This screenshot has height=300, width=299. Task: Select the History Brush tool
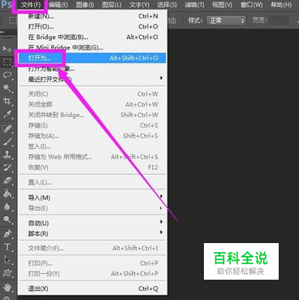click(x=7, y=167)
